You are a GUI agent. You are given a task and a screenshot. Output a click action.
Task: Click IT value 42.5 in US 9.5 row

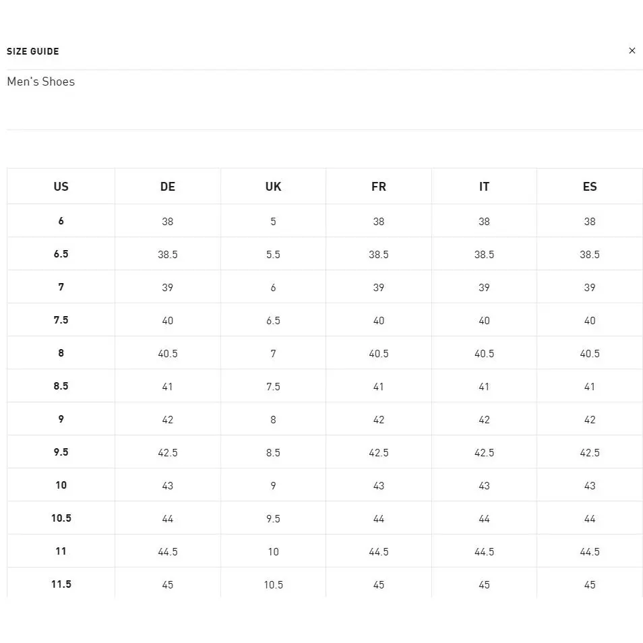(485, 453)
